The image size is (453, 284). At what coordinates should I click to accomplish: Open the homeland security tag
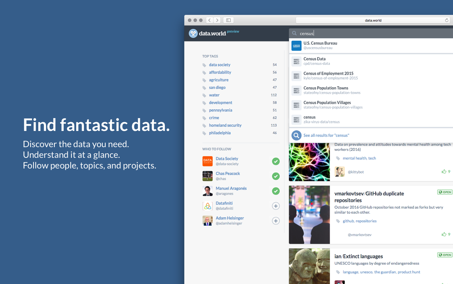click(x=225, y=125)
